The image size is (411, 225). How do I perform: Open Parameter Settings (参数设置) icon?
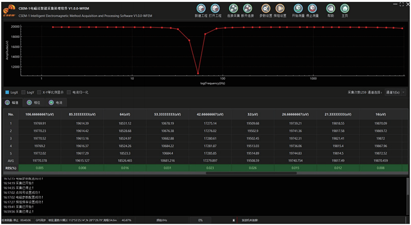266,8
